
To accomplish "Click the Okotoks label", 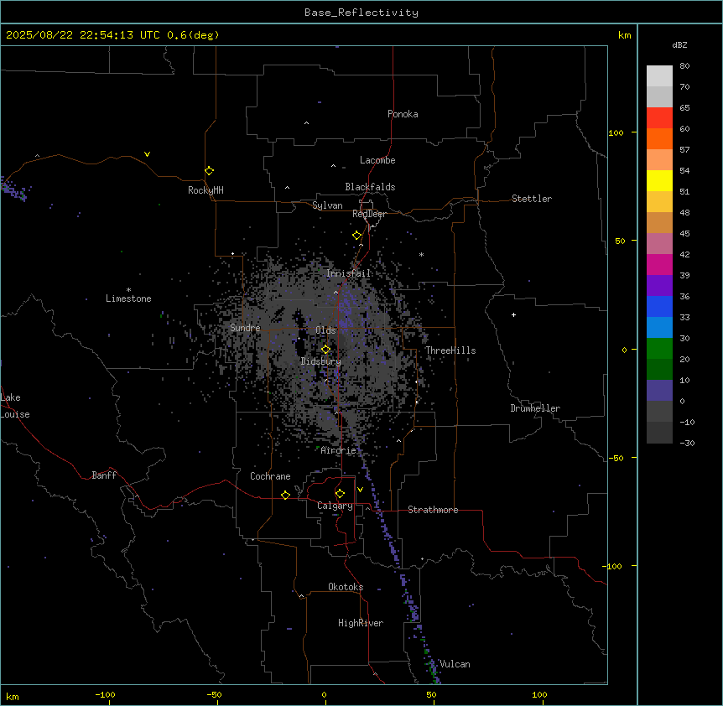I will [346, 587].
